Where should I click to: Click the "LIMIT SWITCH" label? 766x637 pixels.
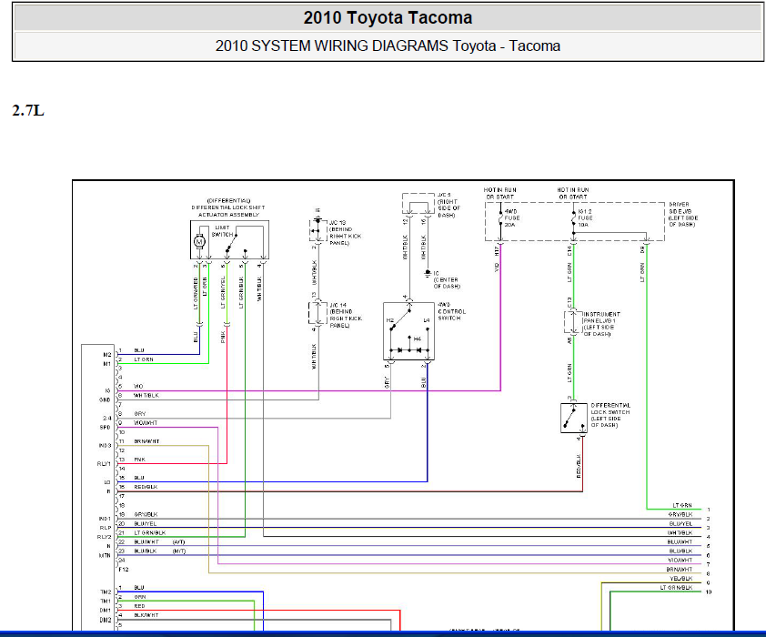point(222,231)
